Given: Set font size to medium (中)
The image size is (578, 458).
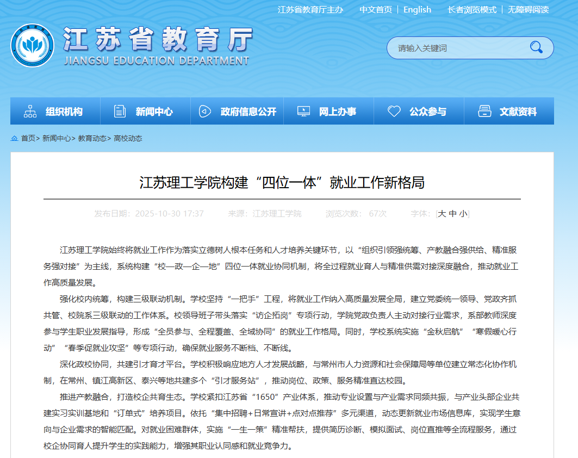Looking at the screenshot, I should pyautogui.click(x=452, y=214).
